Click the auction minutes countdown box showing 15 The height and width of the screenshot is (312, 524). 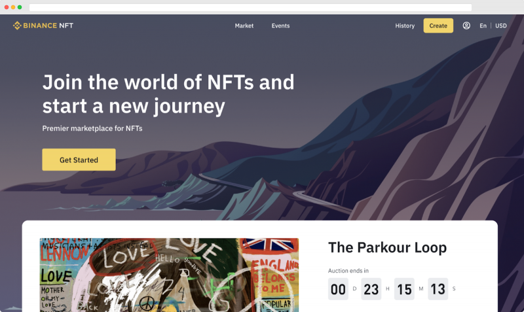point(404,289)
